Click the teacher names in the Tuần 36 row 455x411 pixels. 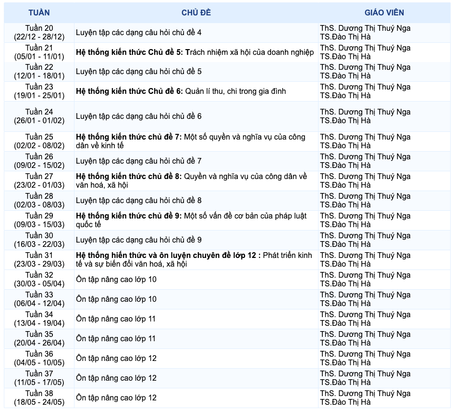pos(365,359)
